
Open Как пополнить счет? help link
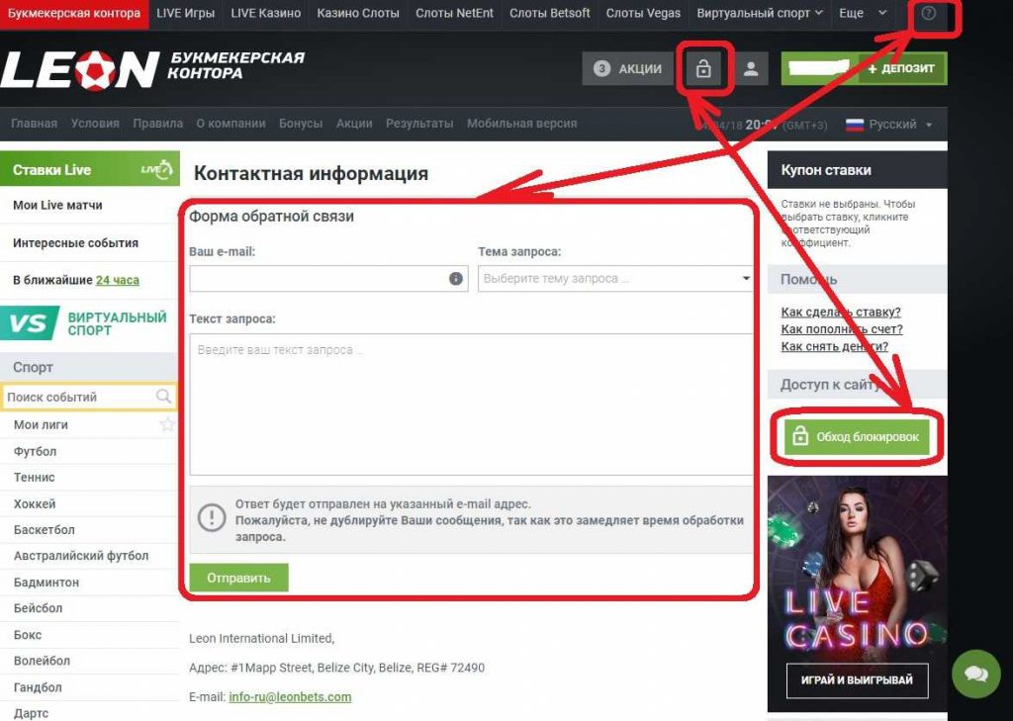(x=842, y=329)
